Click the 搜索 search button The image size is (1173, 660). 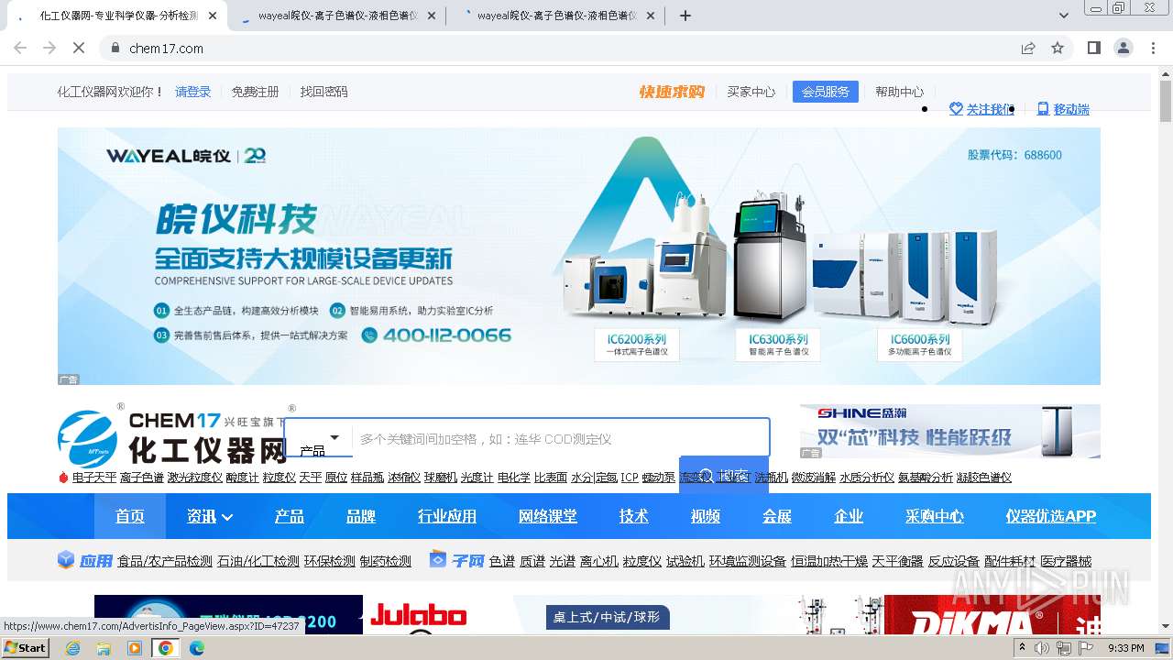click(x=724, y=475)
